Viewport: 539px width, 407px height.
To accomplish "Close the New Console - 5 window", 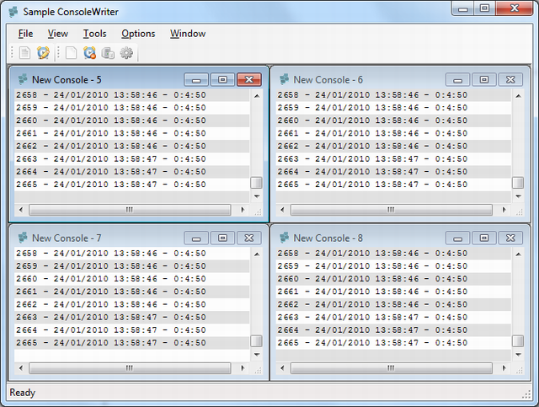I will pyautogui.click(x=249, y=80).
